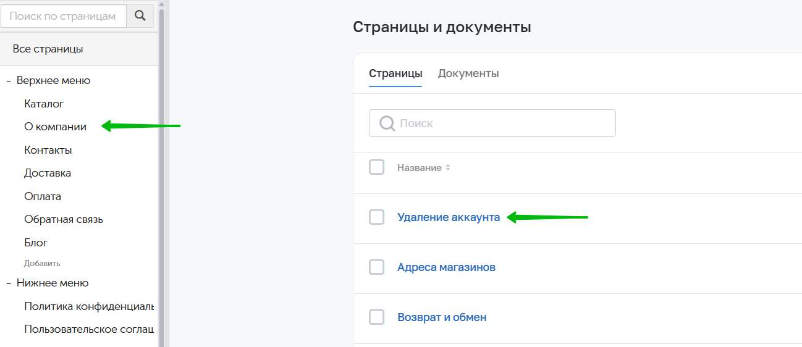802x347 pixels.
Task: Select О компании in the sidebar
Action: [55, 127]
